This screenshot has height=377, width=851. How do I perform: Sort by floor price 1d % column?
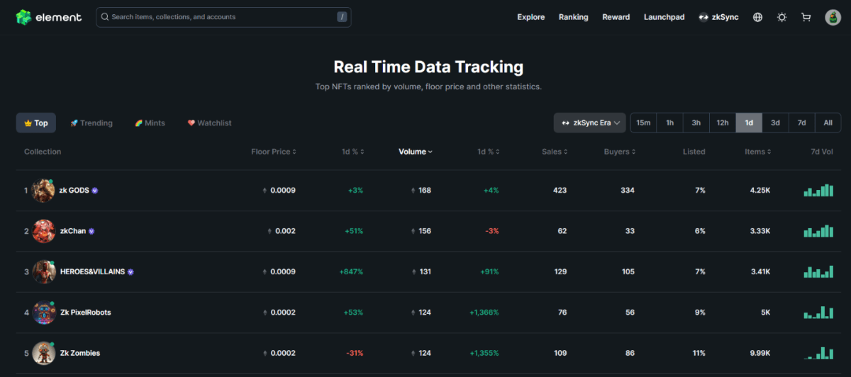point(352,152)
